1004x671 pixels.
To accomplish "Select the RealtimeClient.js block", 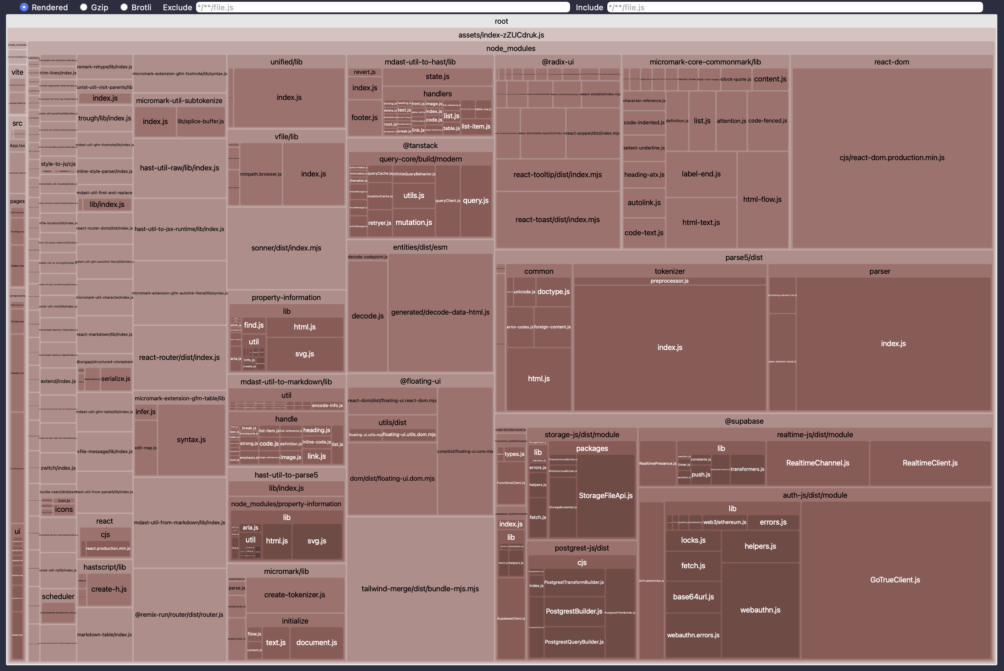I will pos(930,463).
